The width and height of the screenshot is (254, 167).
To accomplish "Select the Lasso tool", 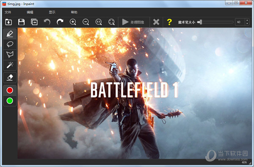I will 10,44.
